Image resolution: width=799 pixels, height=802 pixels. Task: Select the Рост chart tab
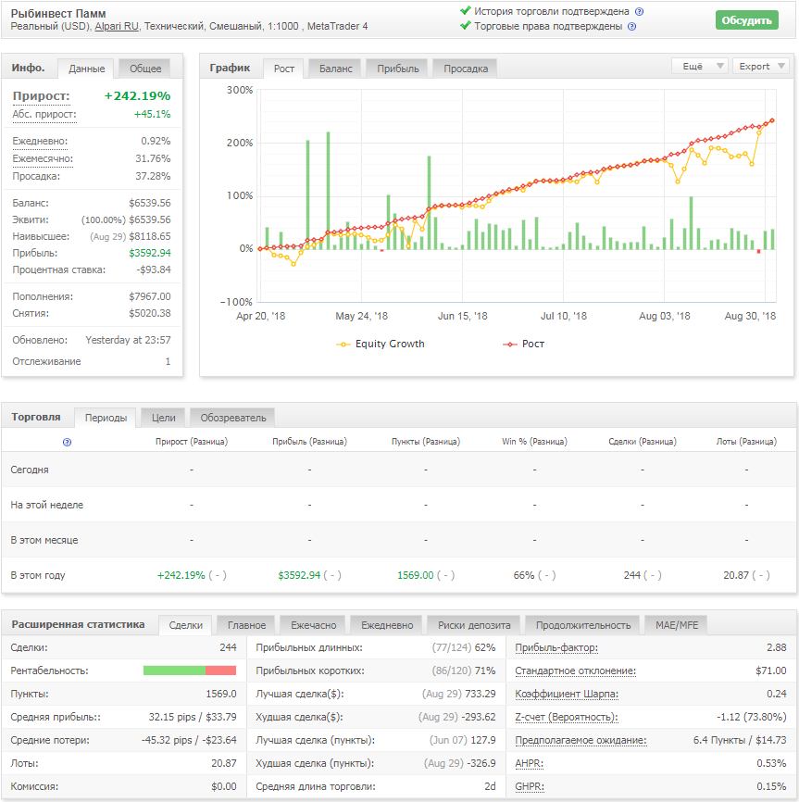(283, 69)
